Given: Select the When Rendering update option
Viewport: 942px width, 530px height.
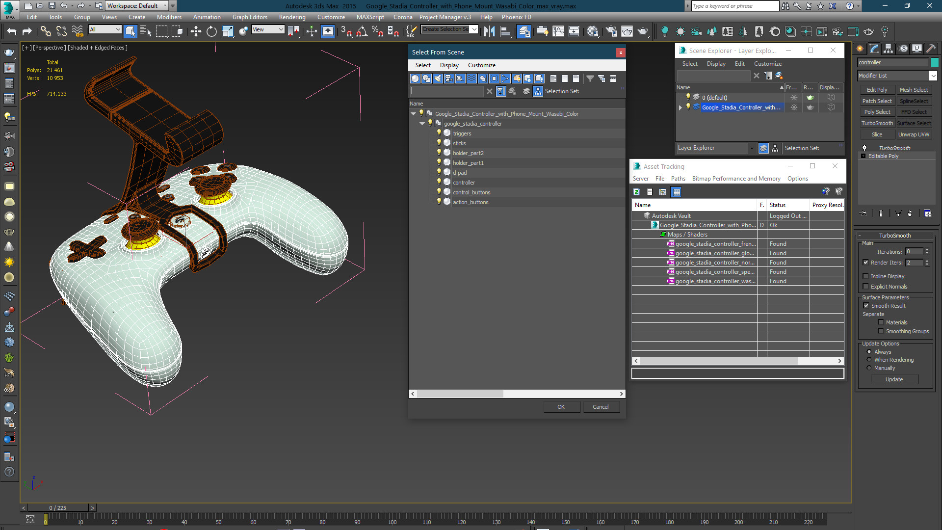Looking at the screenshot, I should click(869, 360).
